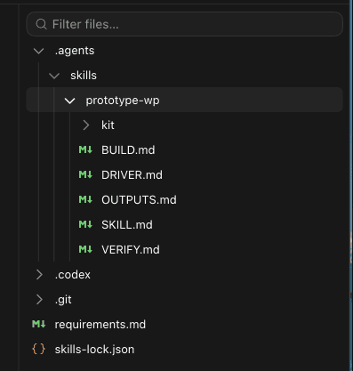This screenshot has height=371, width=353.
Task: Click the Filter files search field
Action: tap(185, 24)
